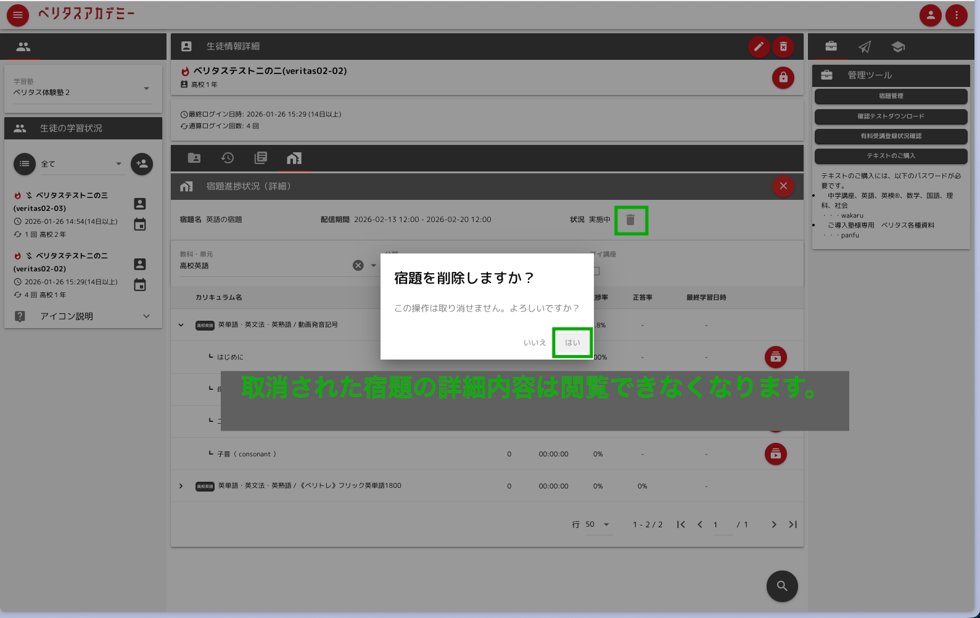This screenshot has height=618, width=980.
Task: Click the 宿題管理 button
Action: click(x=891, y=96)
